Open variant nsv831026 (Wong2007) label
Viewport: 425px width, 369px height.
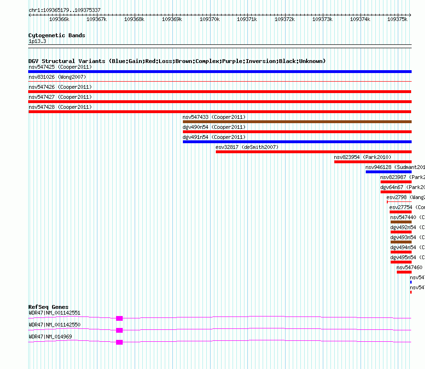point(57,77)
